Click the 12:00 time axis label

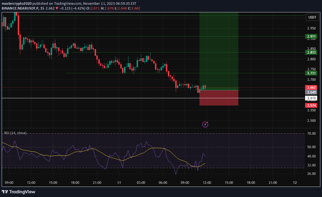(x=31, y=182)
